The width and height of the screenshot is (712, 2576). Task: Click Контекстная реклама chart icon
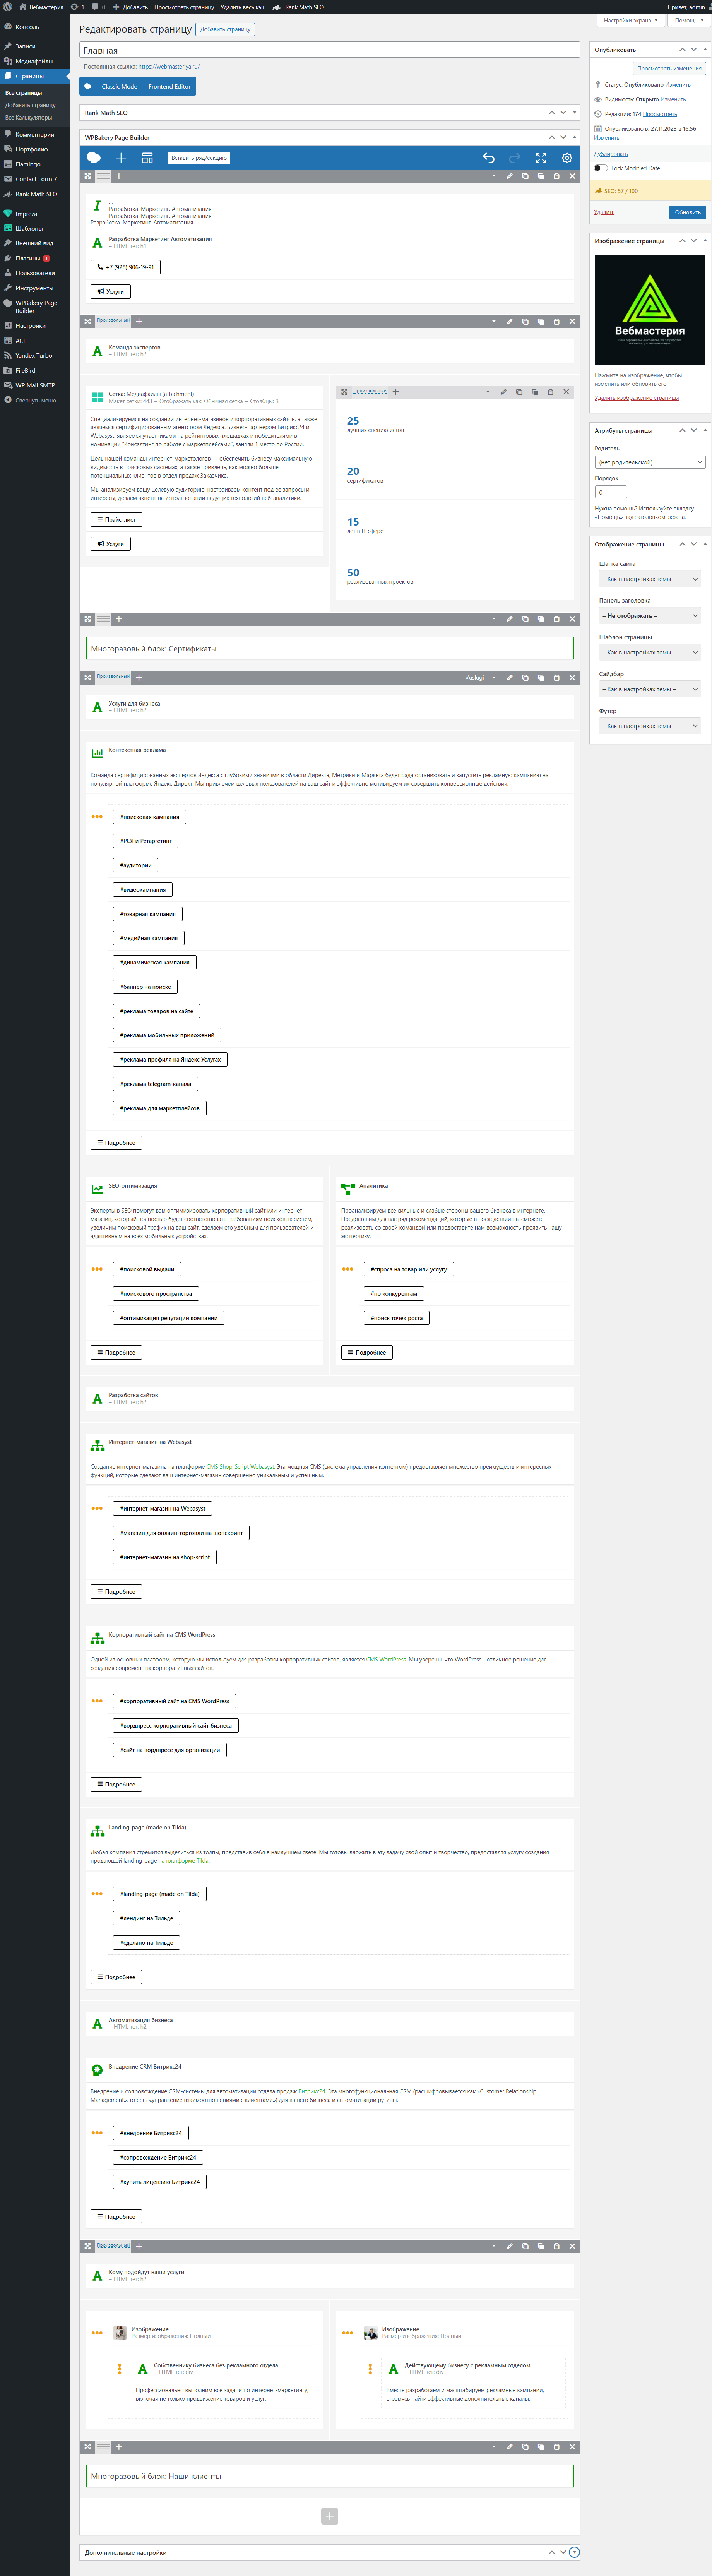[97, 753]
